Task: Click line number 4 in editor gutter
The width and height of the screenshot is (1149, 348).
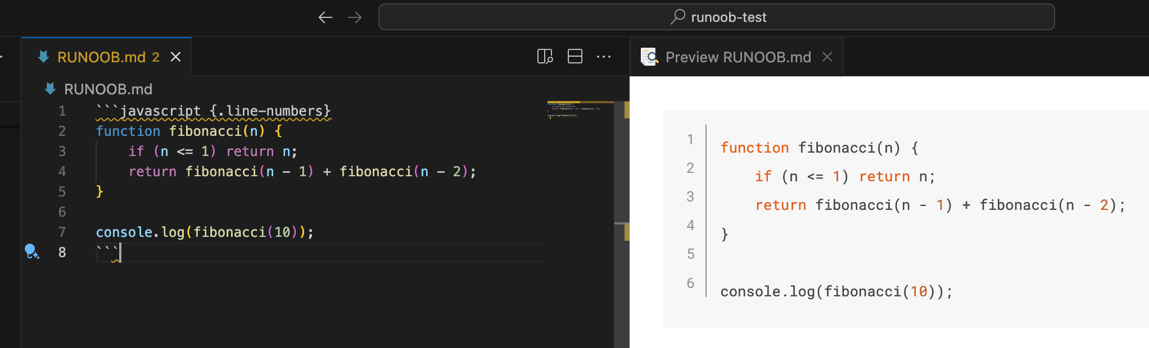Action: click(62, 172)
